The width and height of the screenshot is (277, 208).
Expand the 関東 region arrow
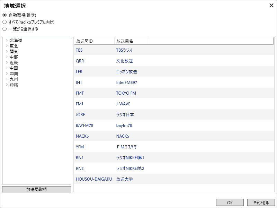pos(7,51)
